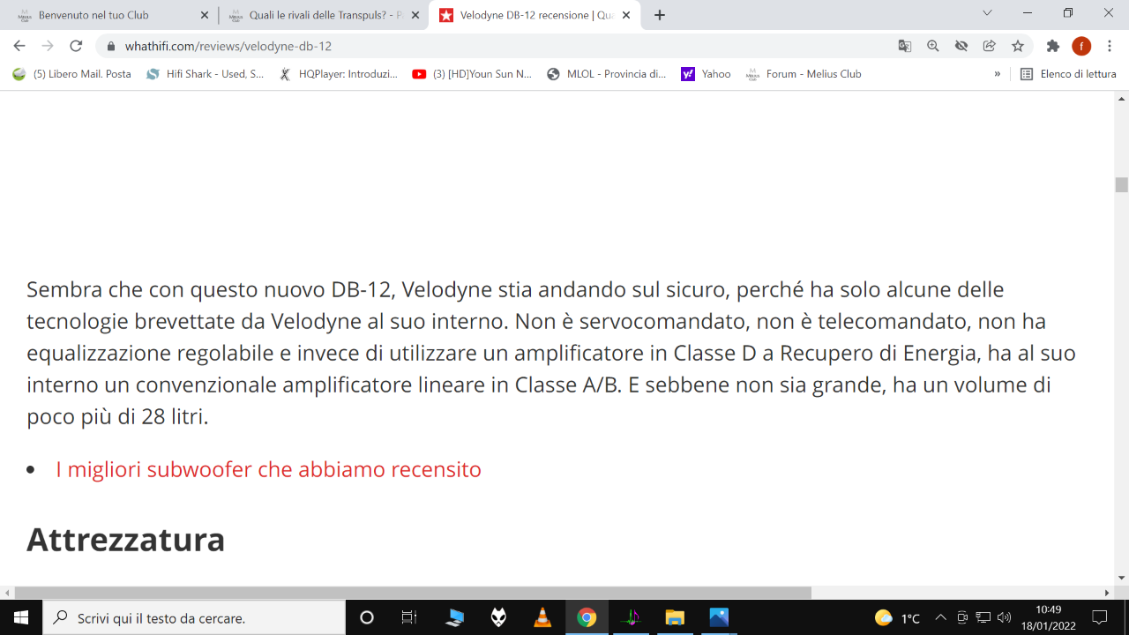
Task: Open the Chrome three-dot menu
Action: coord(1110,46)
